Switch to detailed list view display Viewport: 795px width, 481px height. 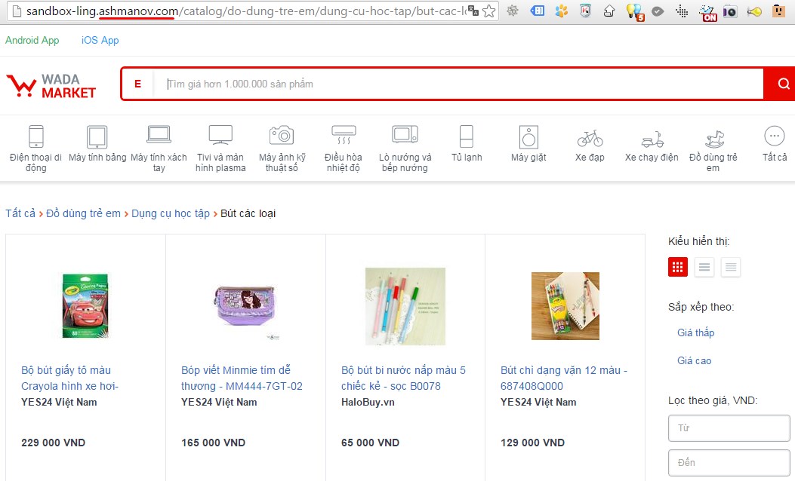click(x=730, y=267)
